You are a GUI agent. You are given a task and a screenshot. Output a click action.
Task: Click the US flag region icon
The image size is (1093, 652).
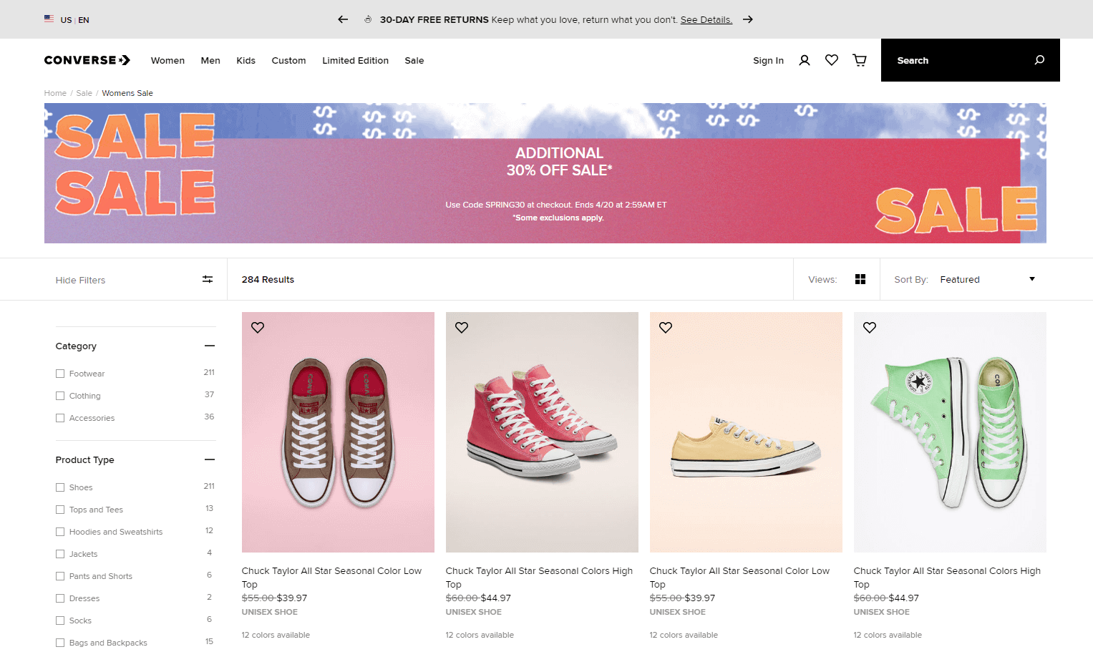coord(49,19)
